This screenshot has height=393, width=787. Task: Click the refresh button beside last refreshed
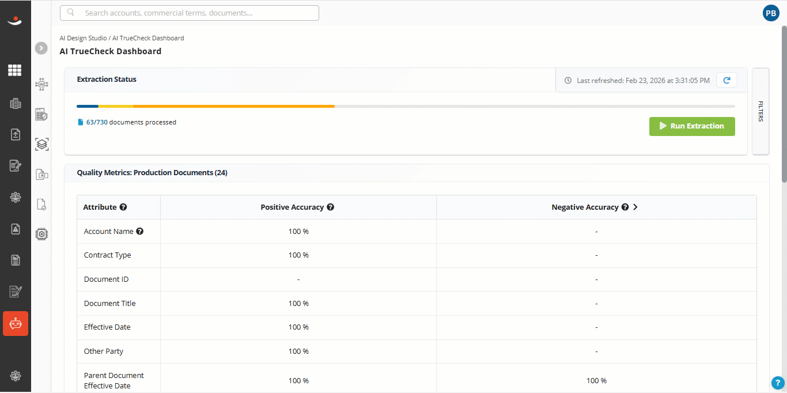click(x=727, y=80)
